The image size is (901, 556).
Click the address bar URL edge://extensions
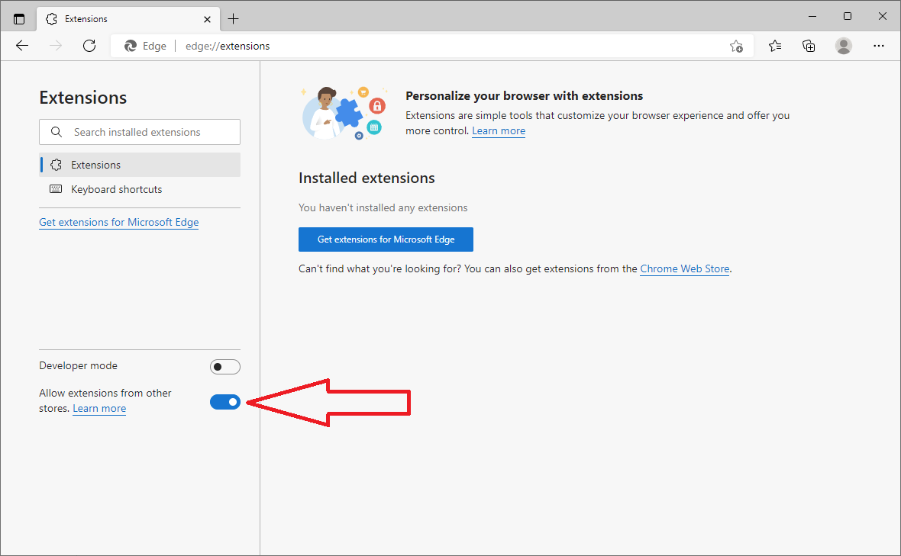228,46
